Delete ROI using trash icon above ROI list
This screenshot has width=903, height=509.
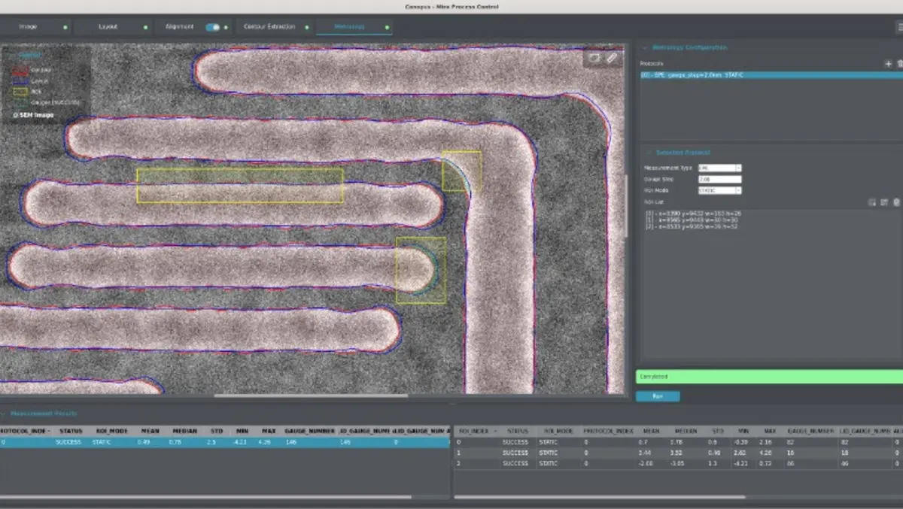(x=895, y=202)
